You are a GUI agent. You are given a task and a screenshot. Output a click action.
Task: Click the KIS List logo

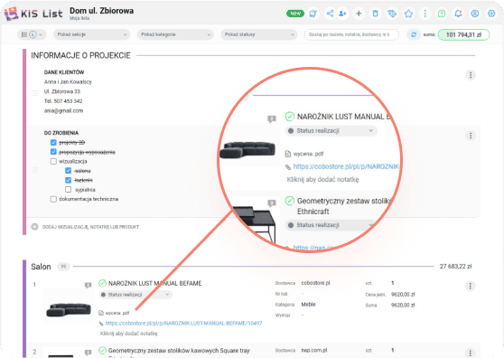coord(33,14)
